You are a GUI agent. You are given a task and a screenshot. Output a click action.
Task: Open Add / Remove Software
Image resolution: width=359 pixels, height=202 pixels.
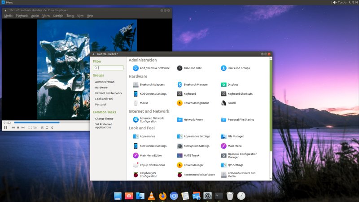(x=154, y=68)
